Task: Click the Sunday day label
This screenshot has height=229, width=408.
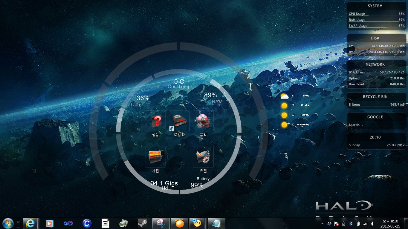Action: pyautogui.click(x=354, y=145)
